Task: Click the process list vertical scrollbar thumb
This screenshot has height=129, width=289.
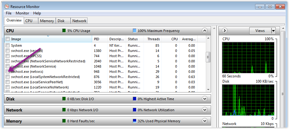Action: point(208,57)
